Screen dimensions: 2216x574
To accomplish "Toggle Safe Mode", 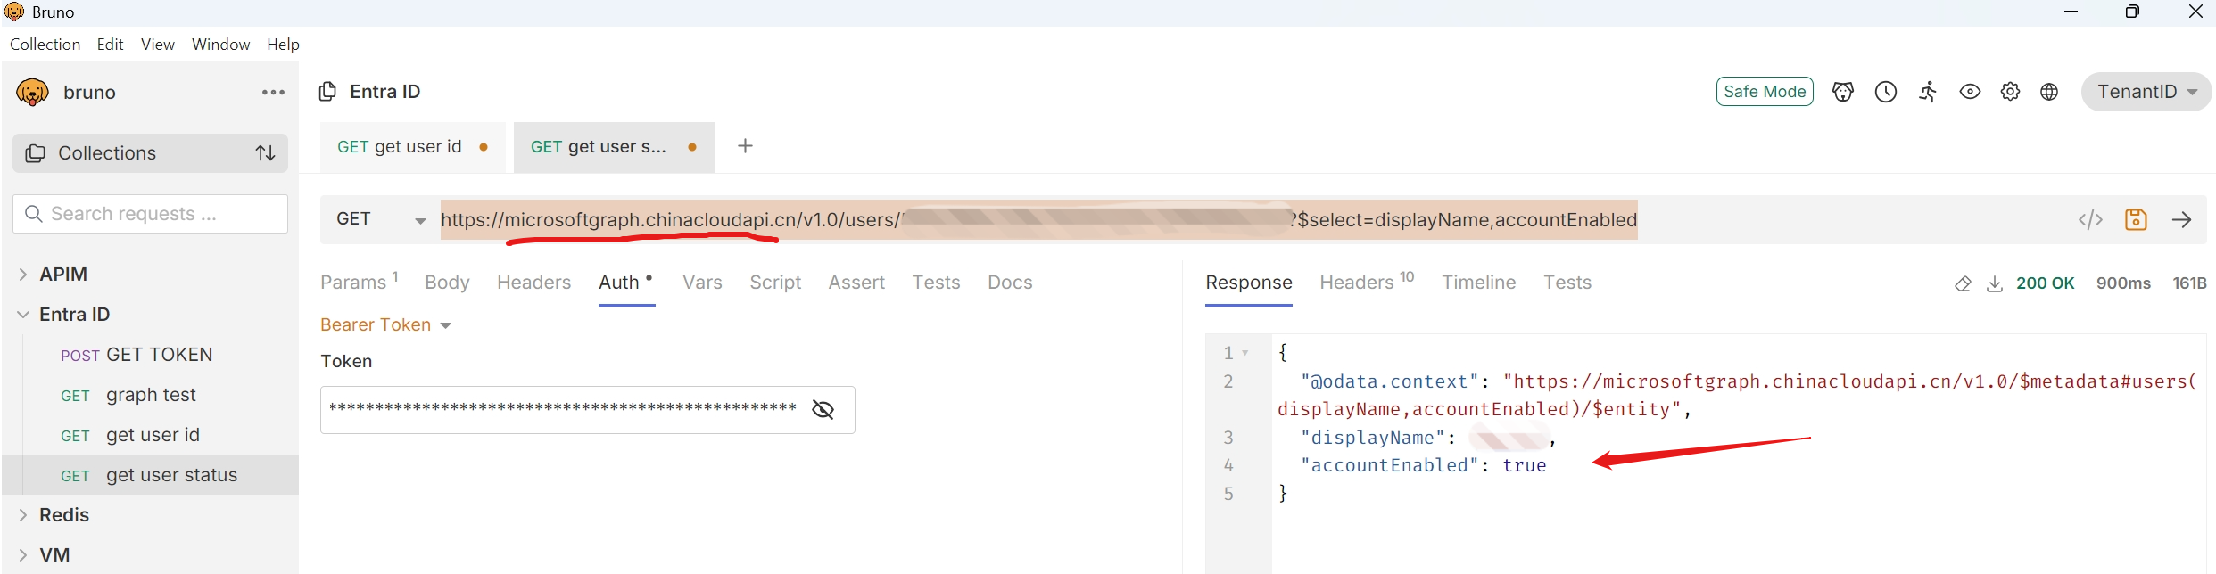I will click(x=1764, y=92).
